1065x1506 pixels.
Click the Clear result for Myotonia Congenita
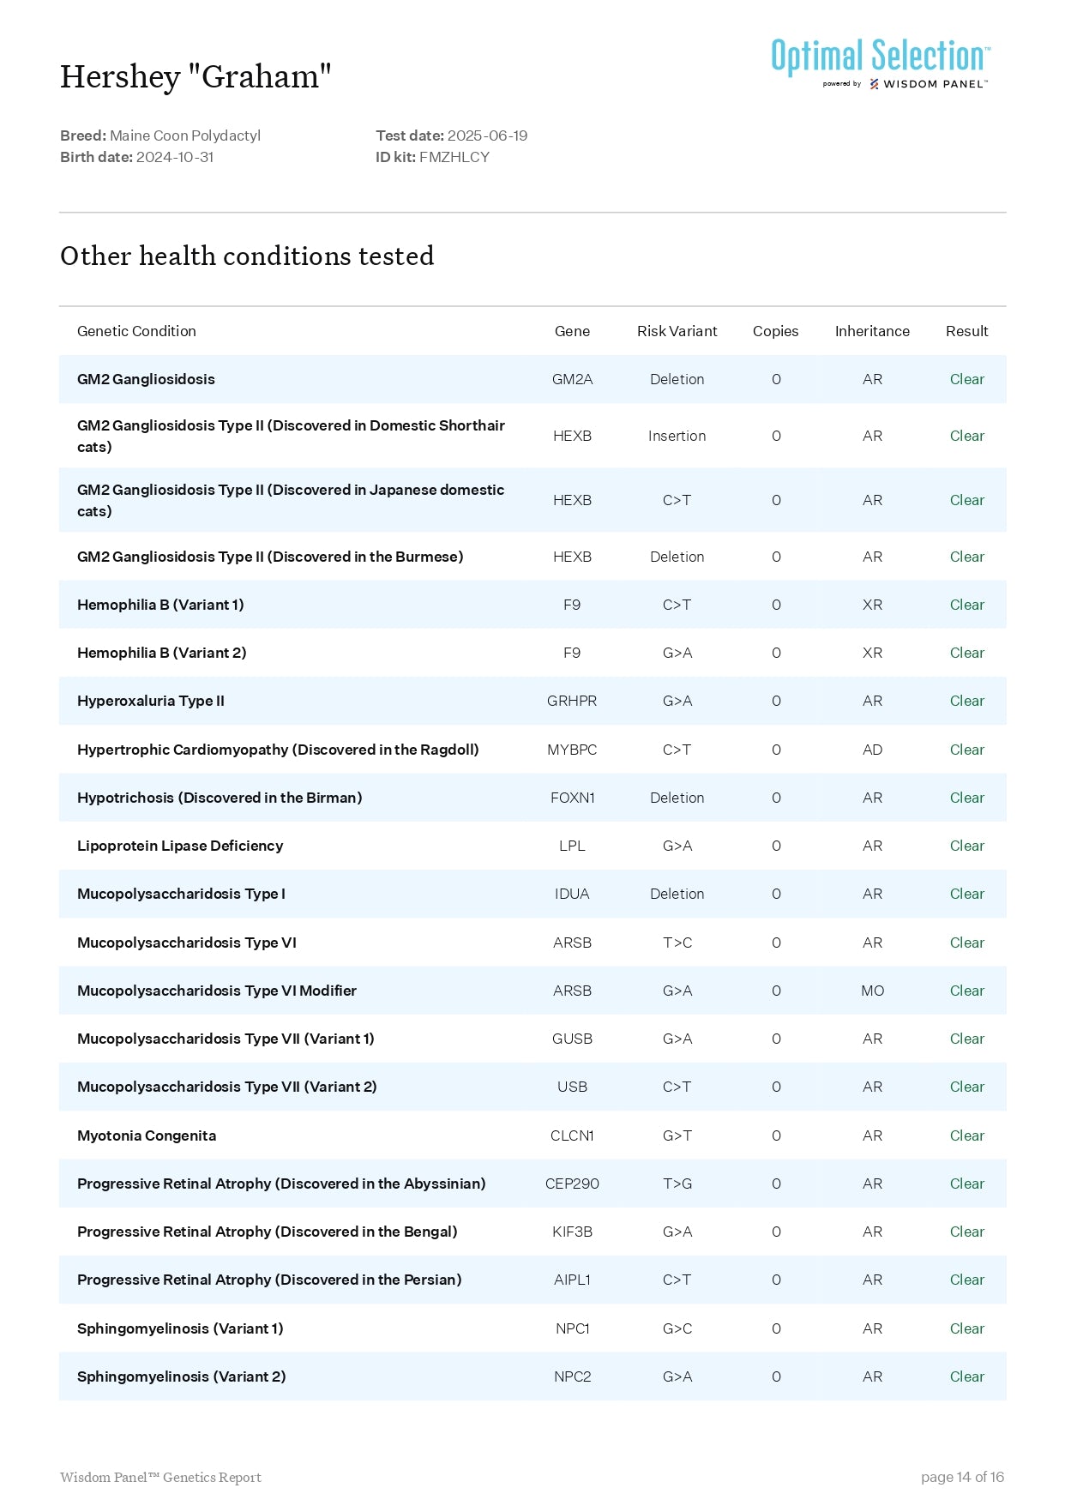(x=966, y=1136)
